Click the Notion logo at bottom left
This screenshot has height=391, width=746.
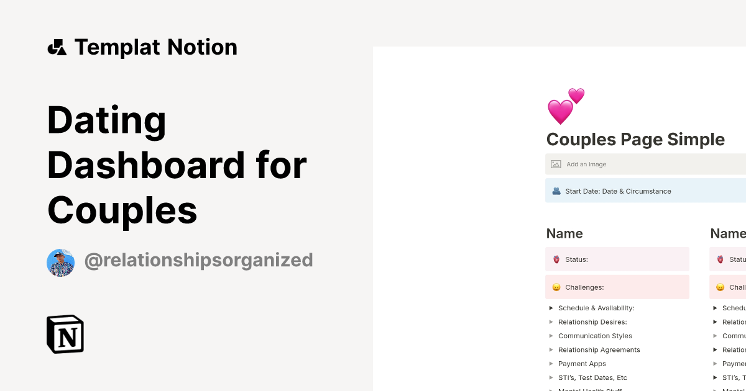point(65,334)
